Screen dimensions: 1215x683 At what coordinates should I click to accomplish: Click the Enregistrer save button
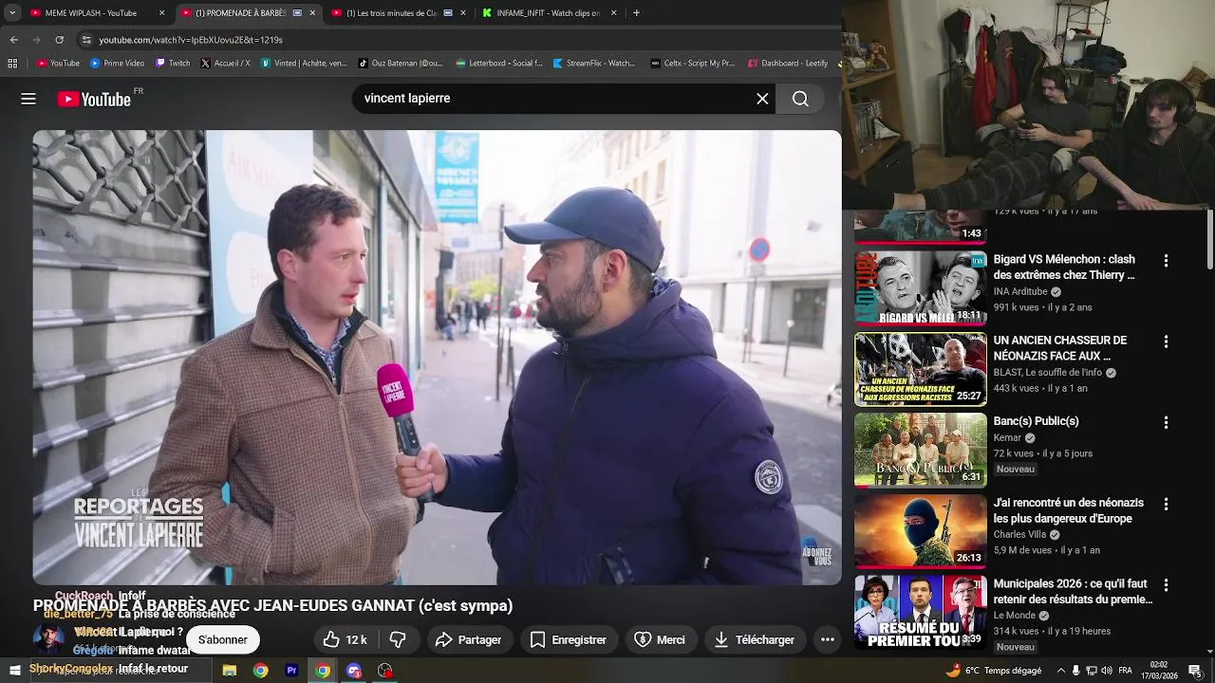[569, 640]
